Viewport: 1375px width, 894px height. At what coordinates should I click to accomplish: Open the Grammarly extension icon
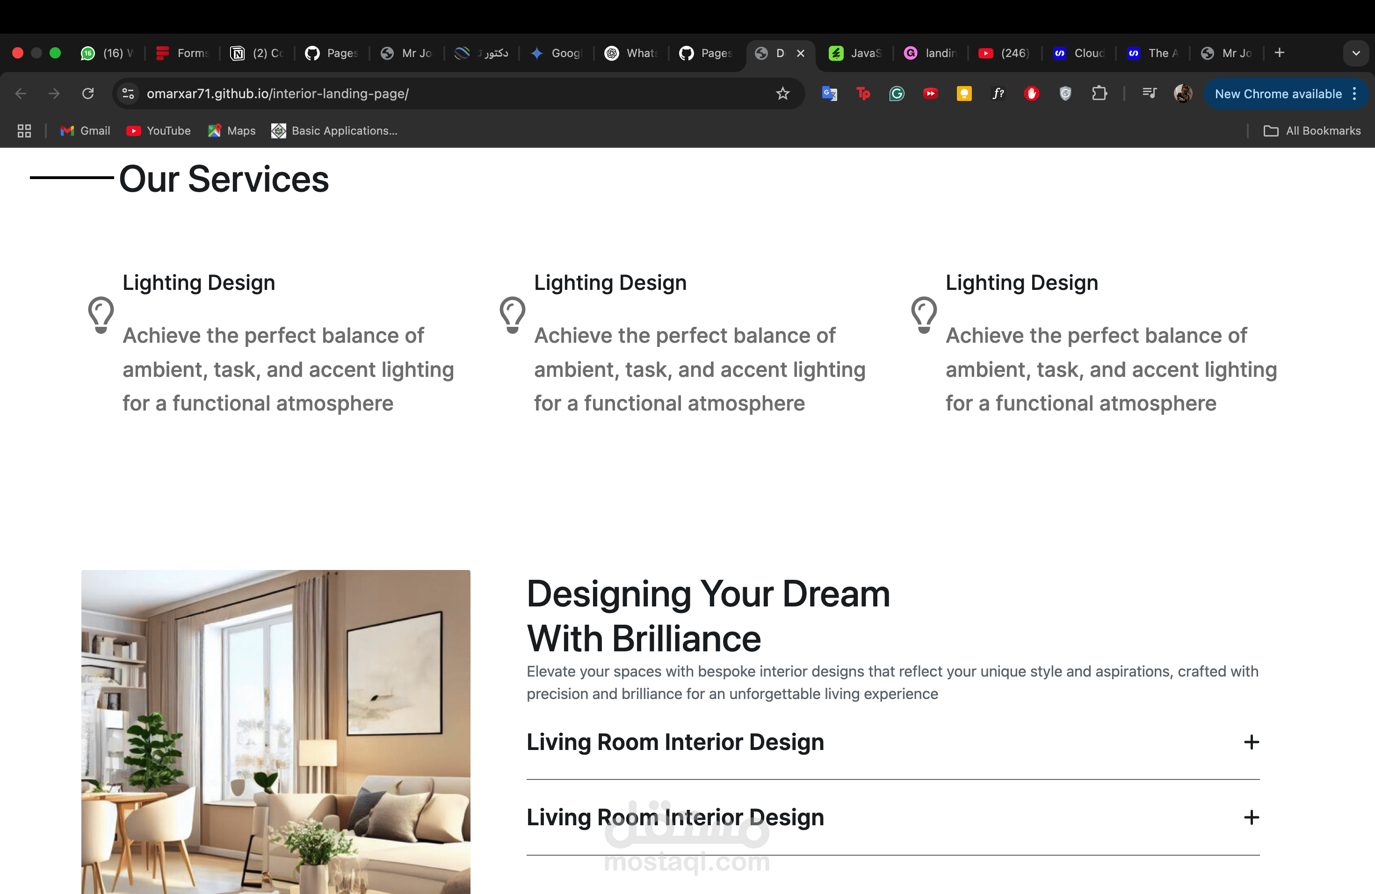pos(897,94)
